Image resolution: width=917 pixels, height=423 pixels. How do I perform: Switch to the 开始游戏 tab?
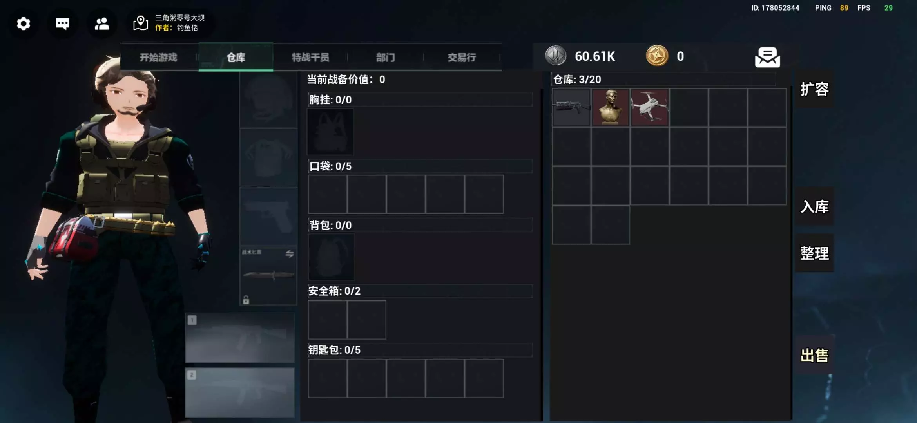tap(158, 58)
